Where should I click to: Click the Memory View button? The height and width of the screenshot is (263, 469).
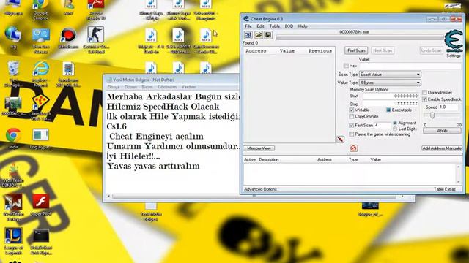259,148
